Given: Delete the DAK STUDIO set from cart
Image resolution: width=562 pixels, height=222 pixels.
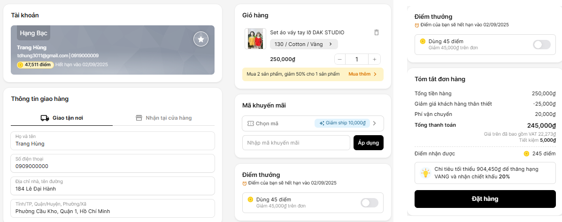Looking at the screenshot, I should pos(377,32).
